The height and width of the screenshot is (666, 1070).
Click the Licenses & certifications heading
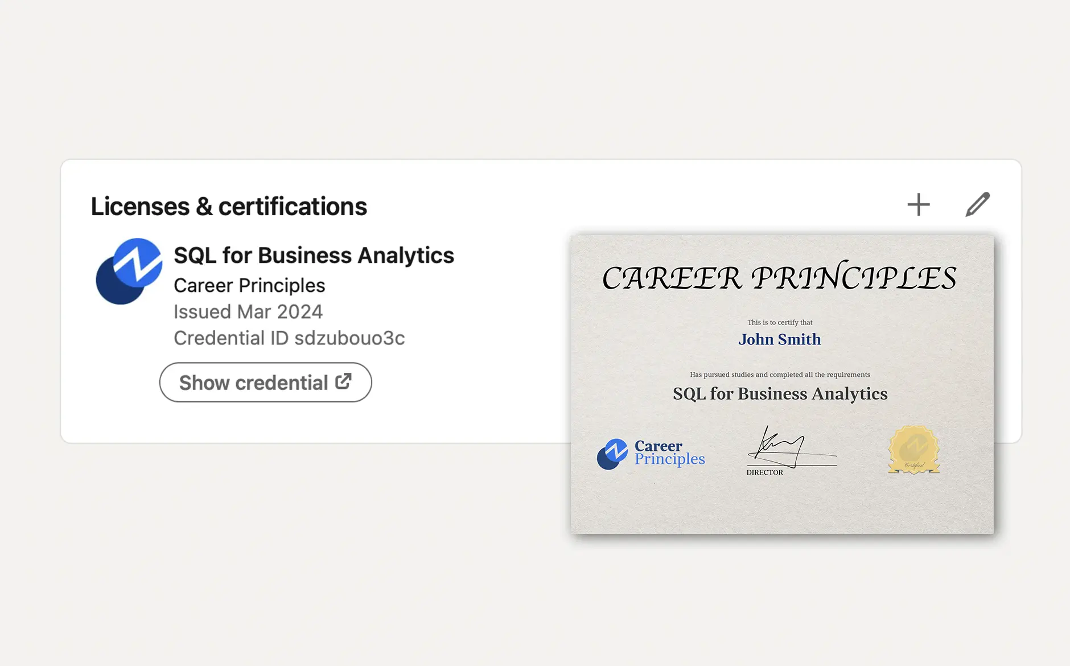pyautogui.click(x=229, y=206)
